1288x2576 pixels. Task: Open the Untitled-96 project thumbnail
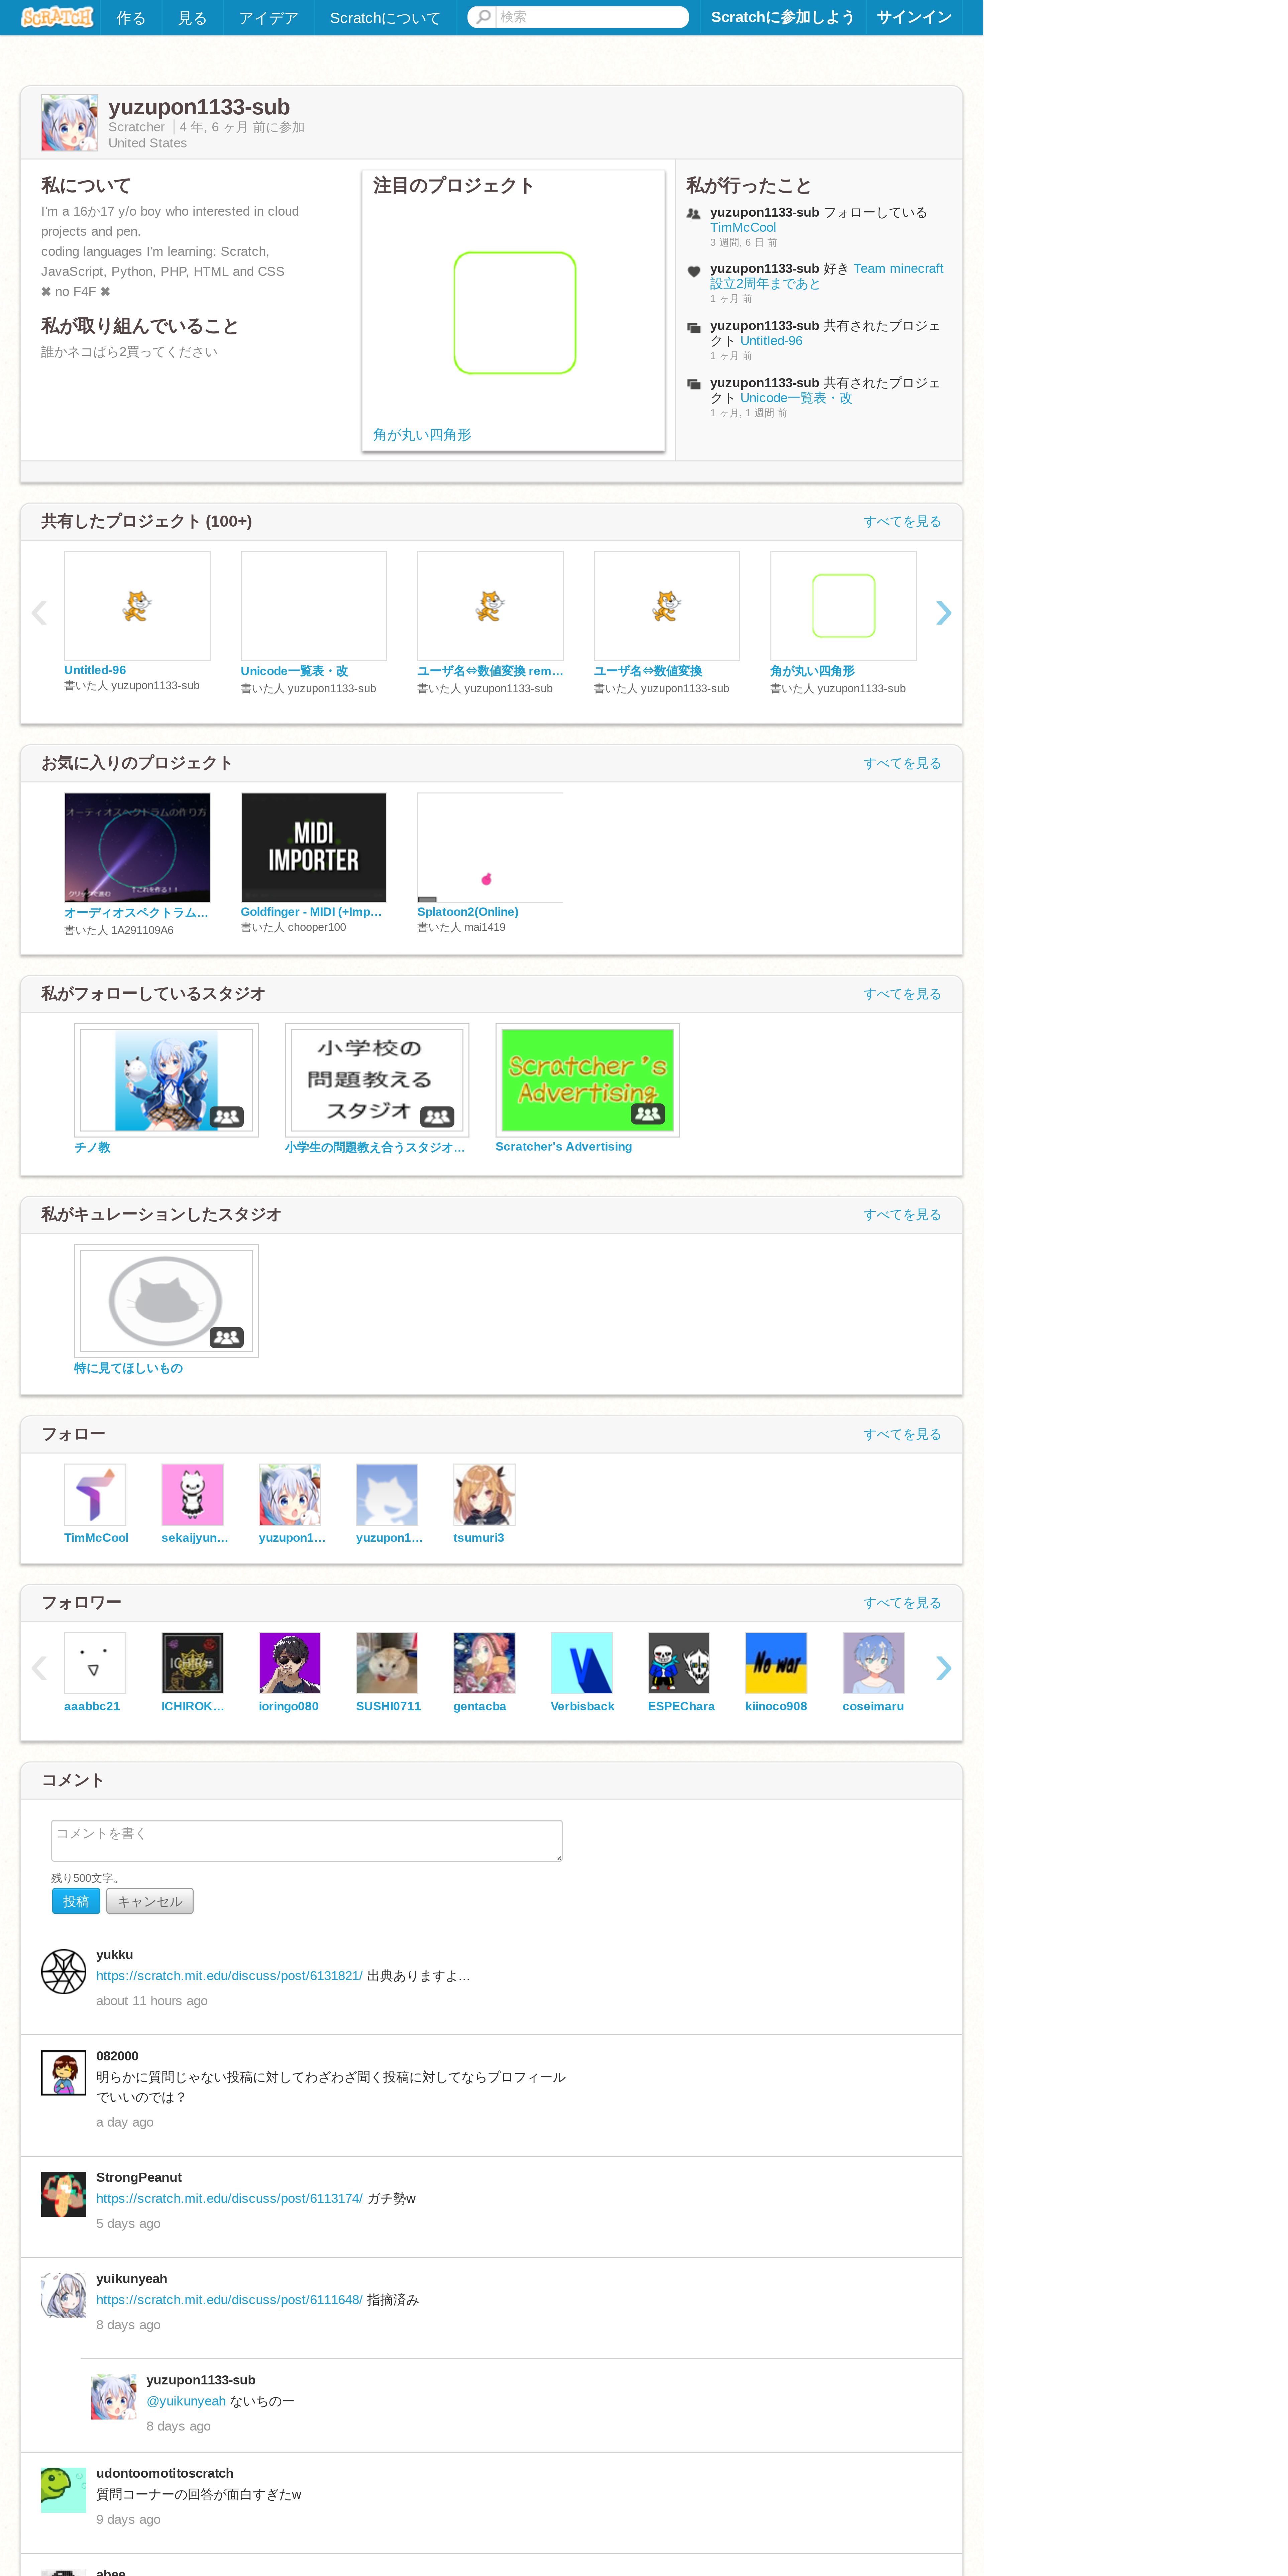(137, 606)
